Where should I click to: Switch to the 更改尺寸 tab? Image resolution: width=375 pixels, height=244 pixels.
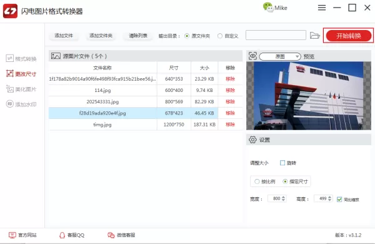[x=21, y=74]
